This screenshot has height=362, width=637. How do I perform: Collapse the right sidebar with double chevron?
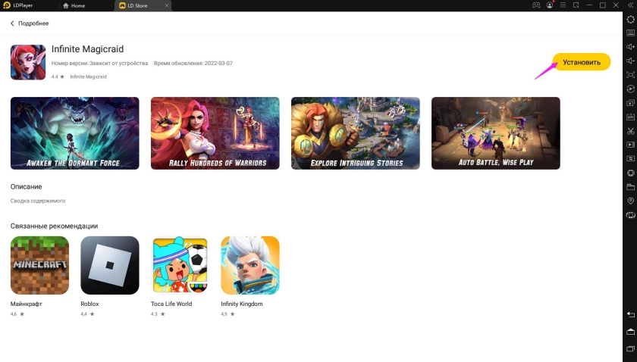tap(630, 5)
